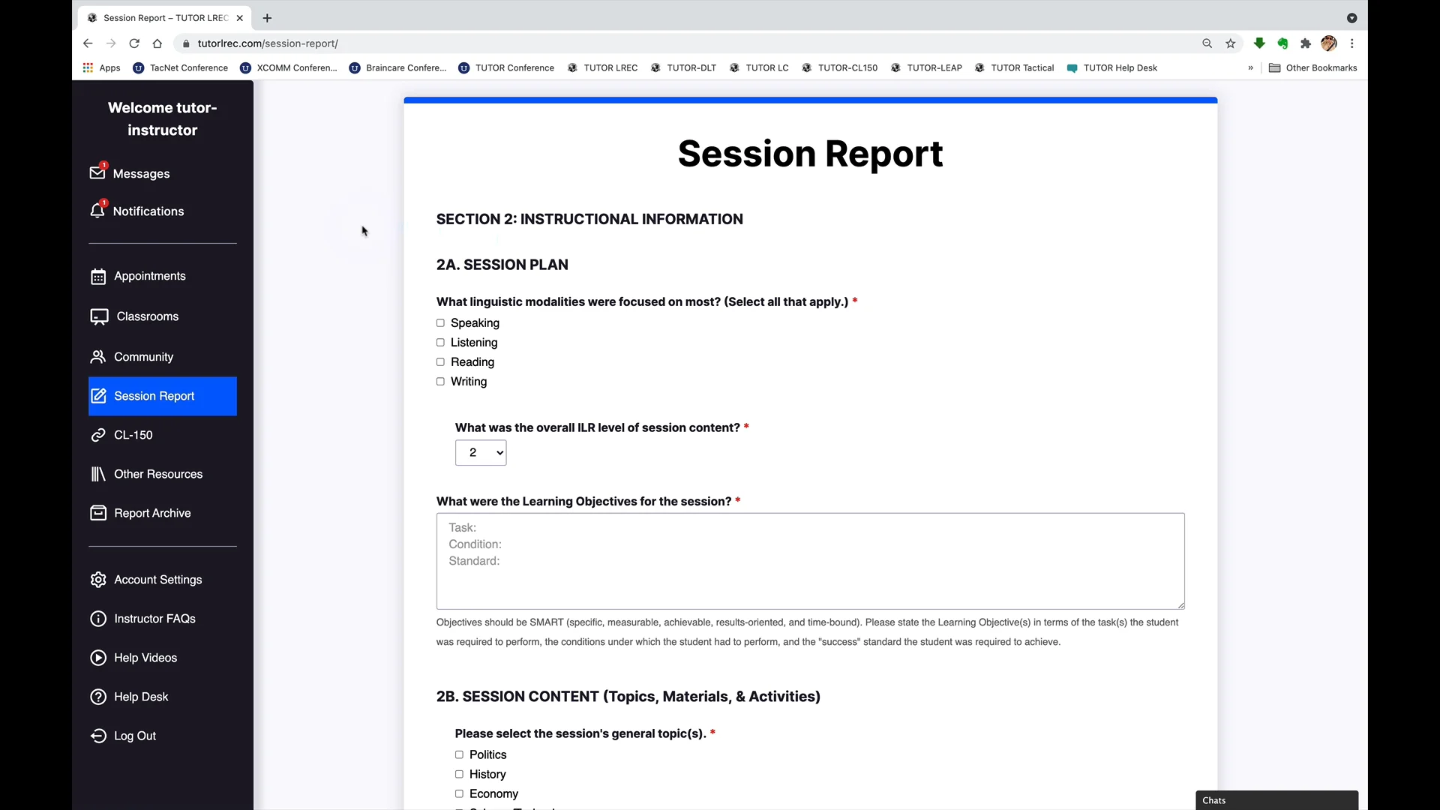Open the Other Bookmarks folder
The width and height of the screenshot is (1440, 810).
(x=1313, y=68)
